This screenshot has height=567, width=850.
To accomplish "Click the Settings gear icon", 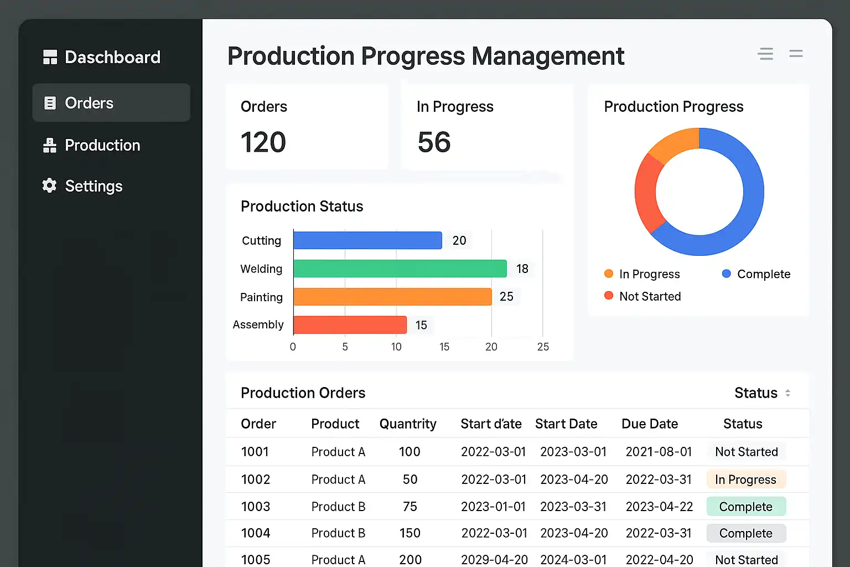I will (x=50, y=185).
